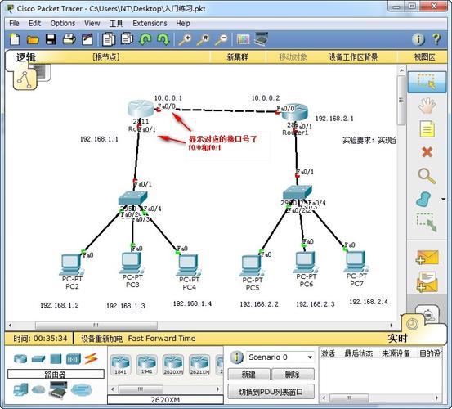Image resolution: width=452 pixels, height=409 pixels.
Task: Click the yellow info icon in toolbar
Action: tap(418, 39)
